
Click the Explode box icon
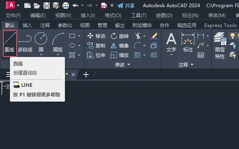(x=154, y=45)
